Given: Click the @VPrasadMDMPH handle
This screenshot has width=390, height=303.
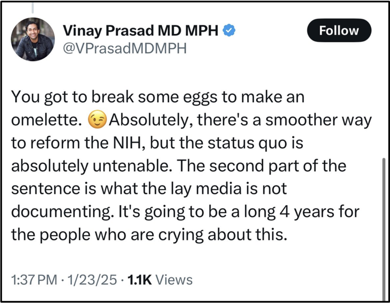Looking at the screenshot, I should tap(124, 49).
